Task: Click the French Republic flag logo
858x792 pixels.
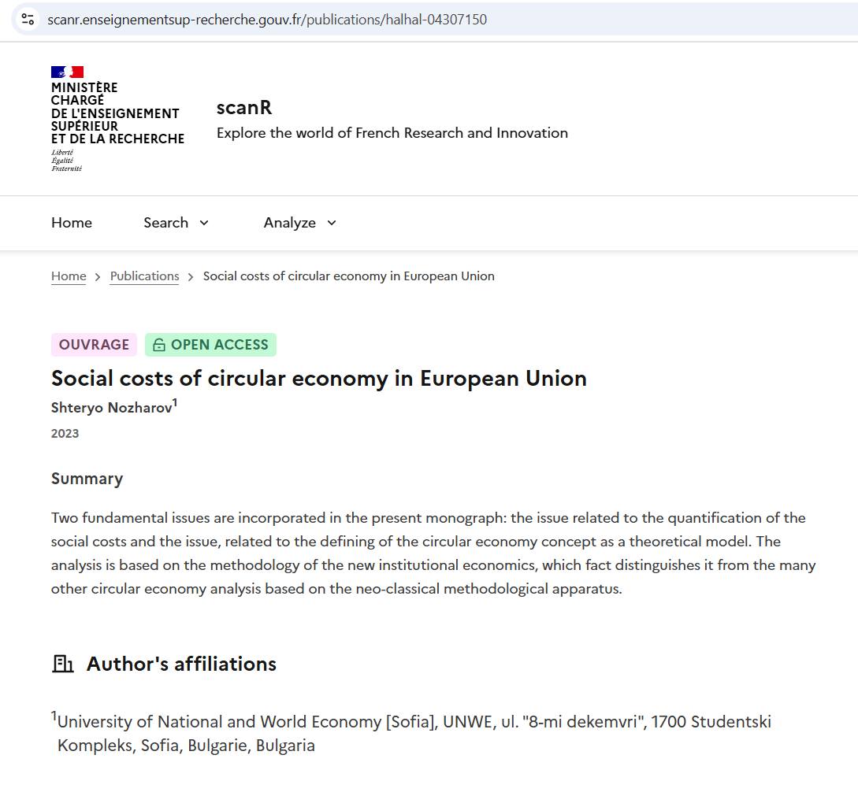Action: click(x=67, y=72)
